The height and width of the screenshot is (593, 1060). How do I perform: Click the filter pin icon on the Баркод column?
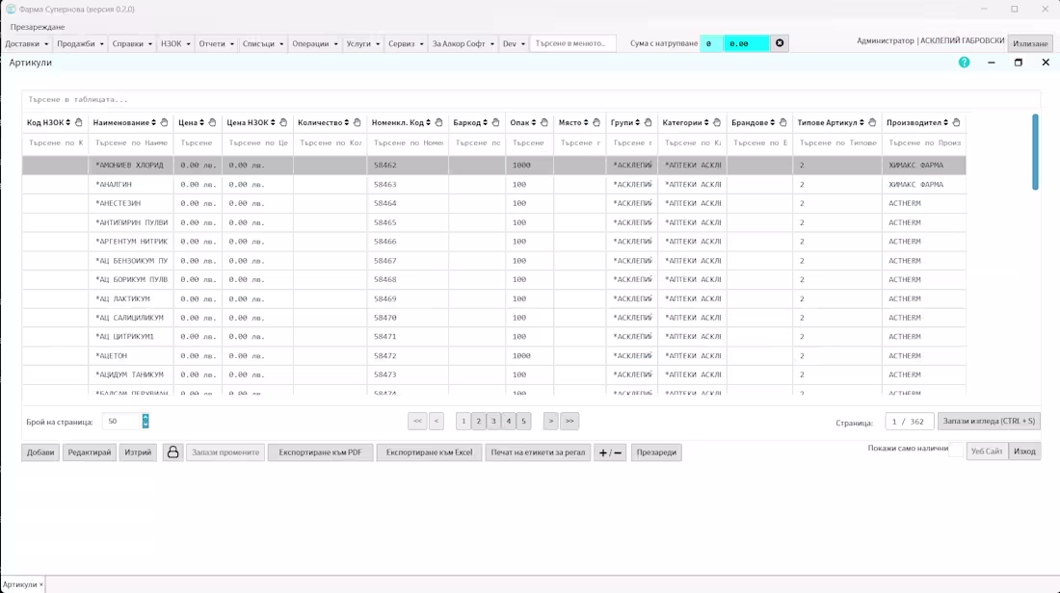coord(494,122)
